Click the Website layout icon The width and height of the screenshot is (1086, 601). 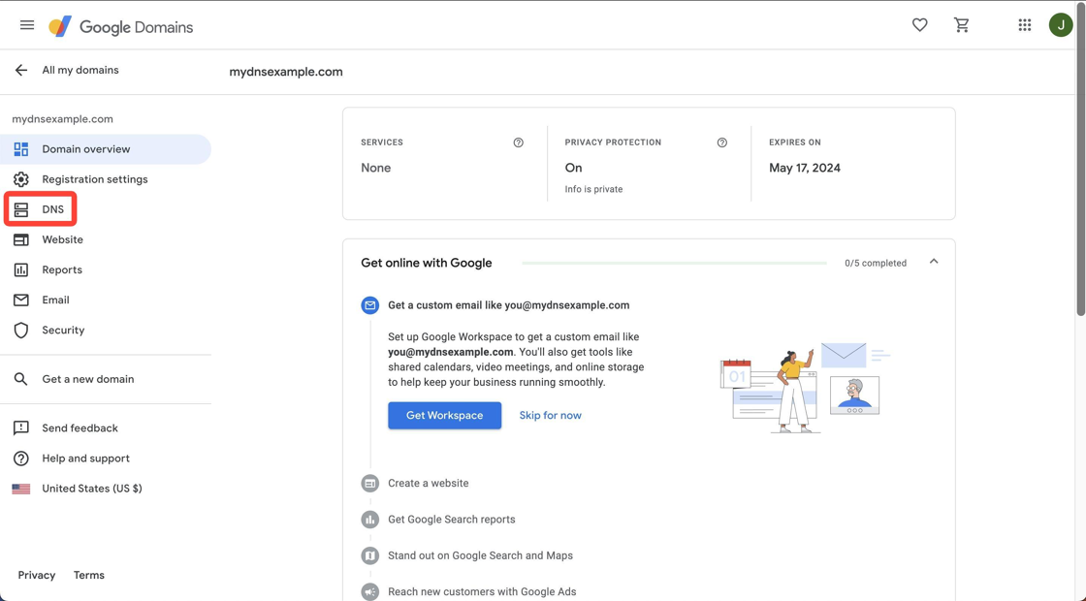[x=21, y=239]
